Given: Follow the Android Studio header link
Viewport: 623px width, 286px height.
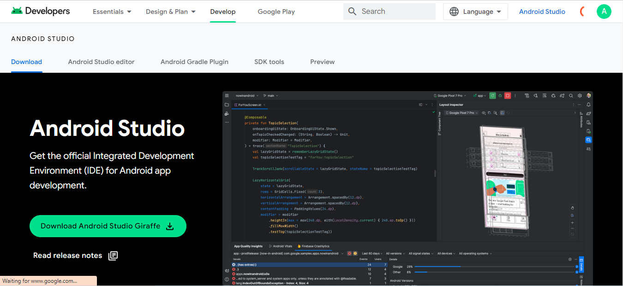Looking at the screenshot, I should tap(542, 12).
